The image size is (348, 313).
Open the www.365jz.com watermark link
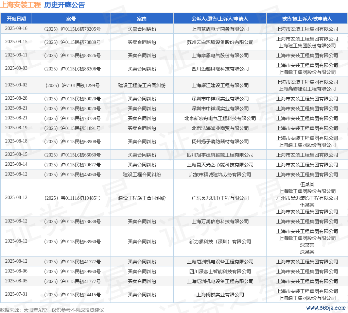coord(326,308)
